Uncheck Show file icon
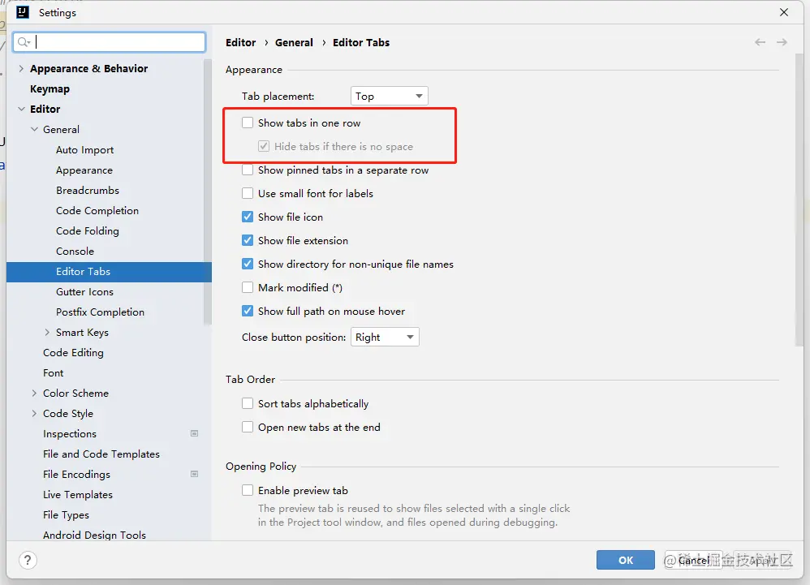 pos(248,217)
